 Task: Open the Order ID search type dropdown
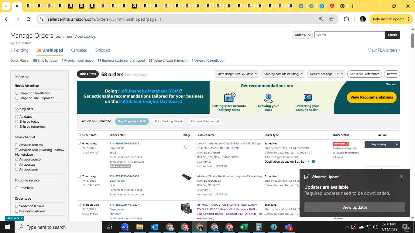[302, 35]
